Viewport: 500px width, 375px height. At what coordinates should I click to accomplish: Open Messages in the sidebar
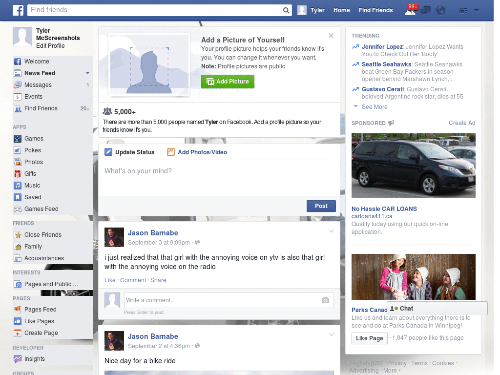(x=53, y=85)
